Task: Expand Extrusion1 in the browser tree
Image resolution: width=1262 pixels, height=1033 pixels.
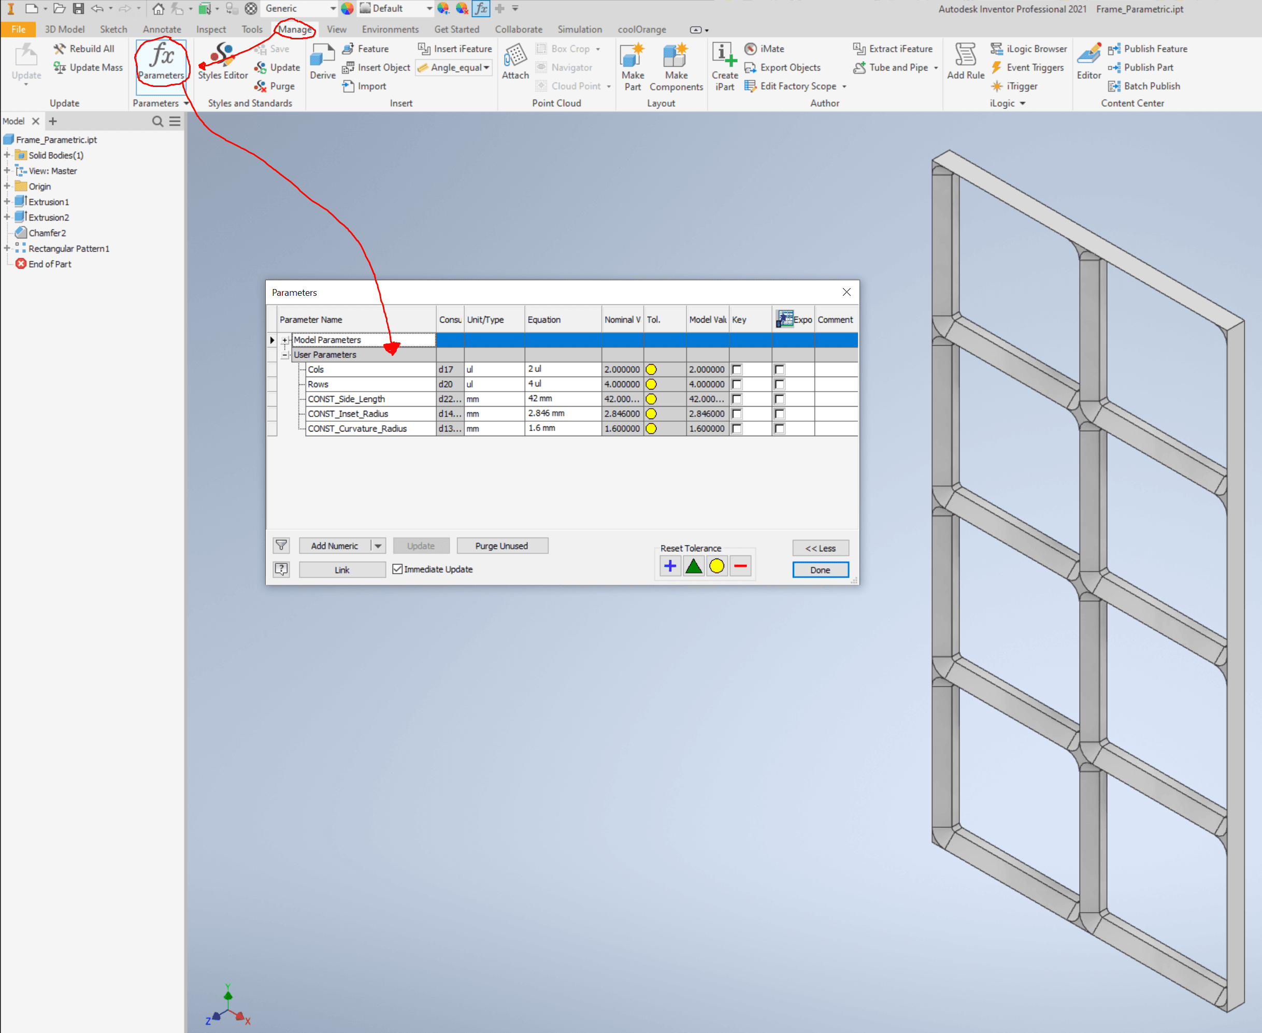Action: (x=7, y=202)
